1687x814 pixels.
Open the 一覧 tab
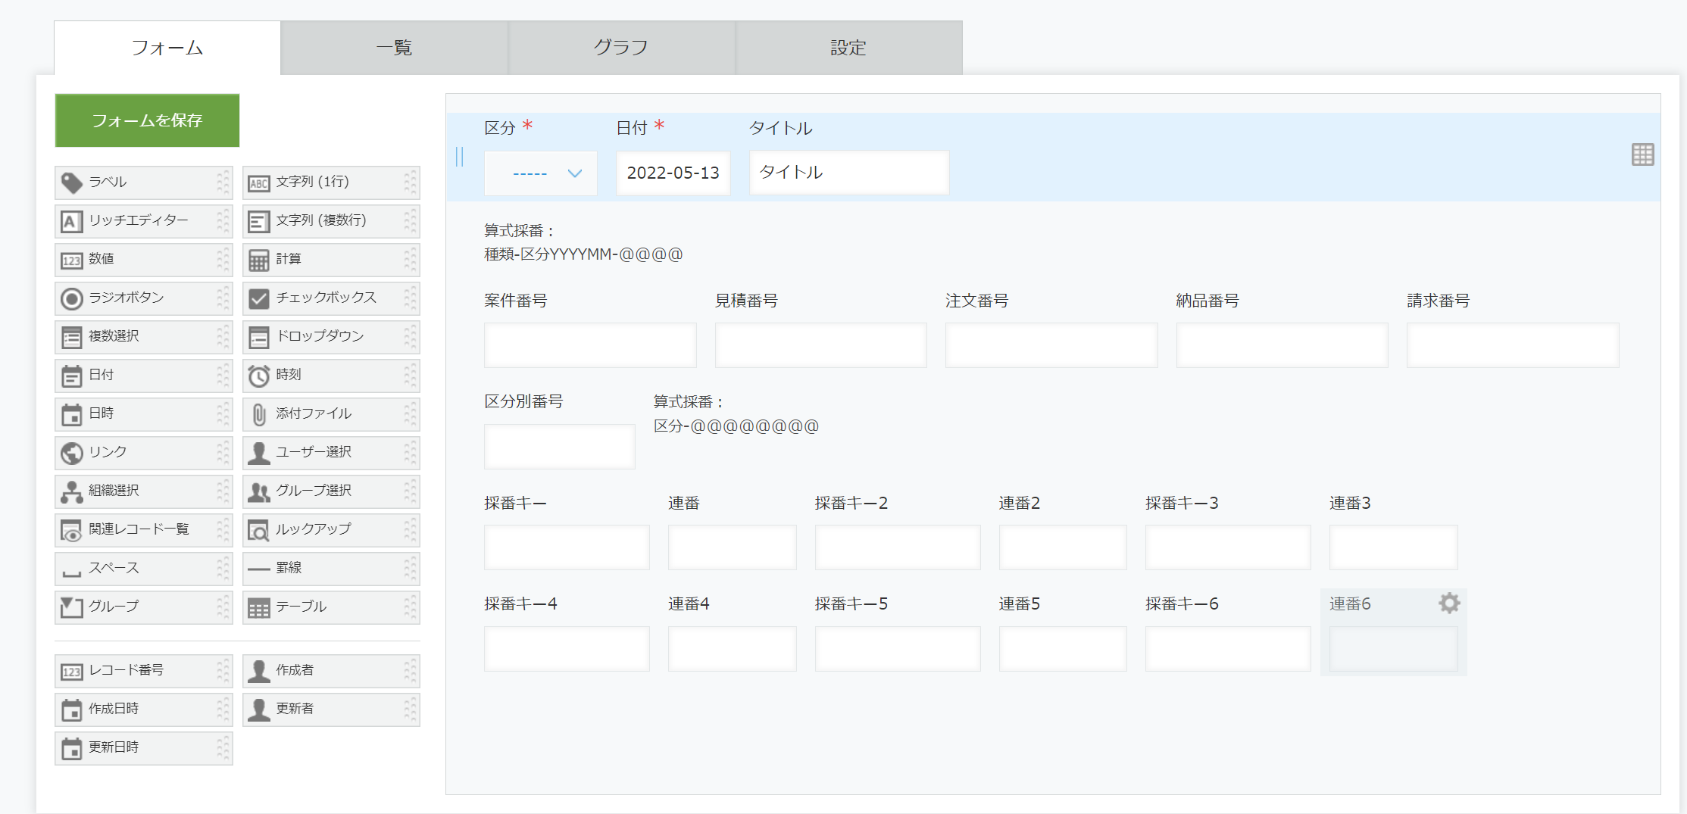coord(394,48)
